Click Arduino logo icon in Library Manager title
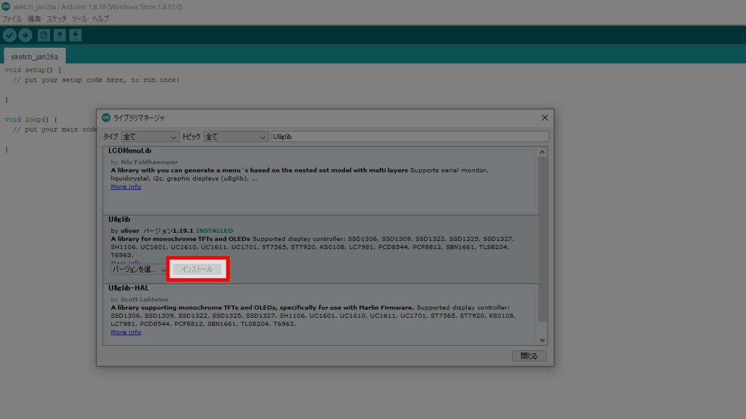 pos(106,118)
